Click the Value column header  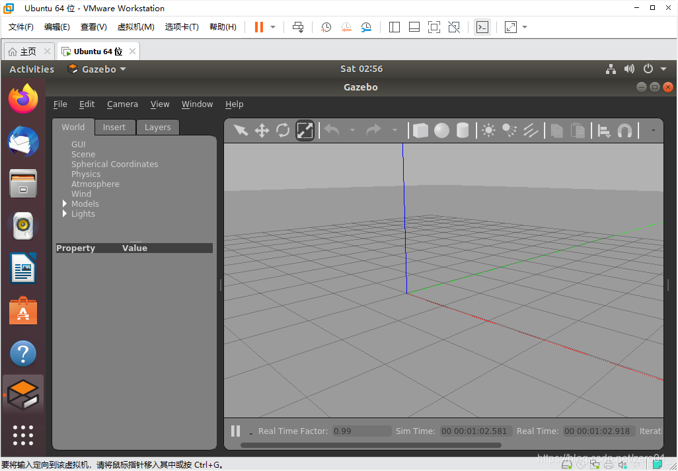coord(134,248)
